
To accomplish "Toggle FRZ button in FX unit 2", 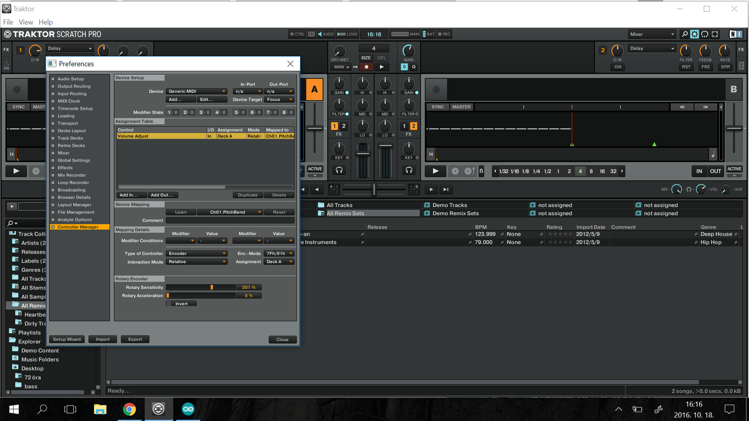I will point(706,67).
